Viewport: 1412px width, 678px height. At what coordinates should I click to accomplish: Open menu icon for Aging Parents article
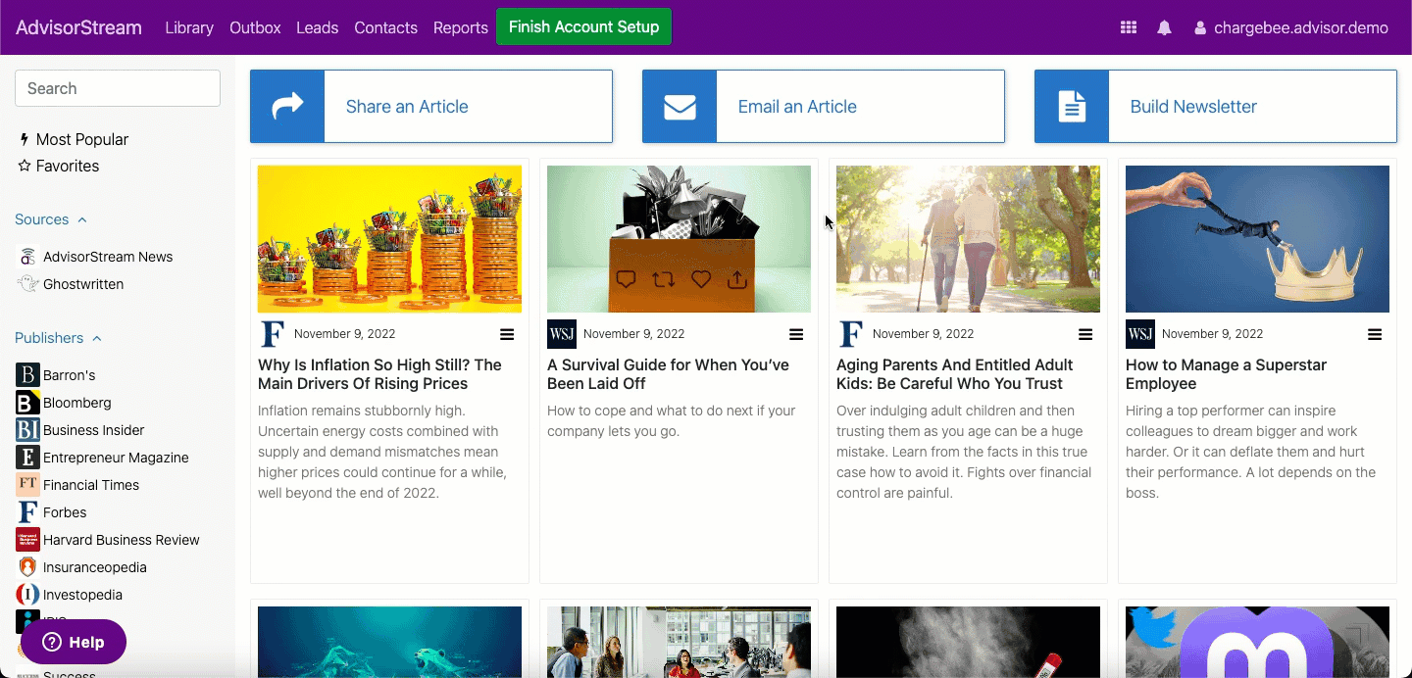point(1085,334)
